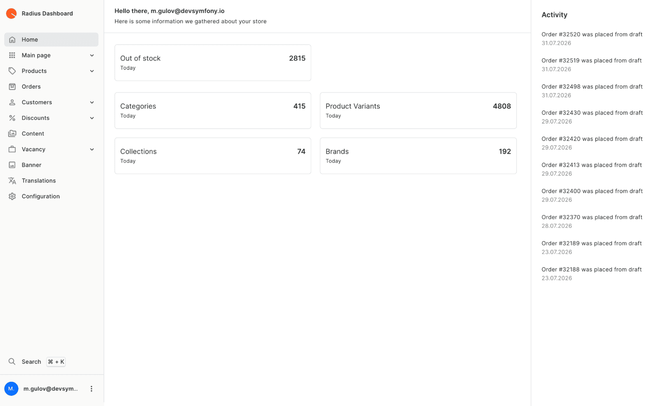Open the Brands stats card
This screenshot has height=406, width=667.
tap(418, 156)
